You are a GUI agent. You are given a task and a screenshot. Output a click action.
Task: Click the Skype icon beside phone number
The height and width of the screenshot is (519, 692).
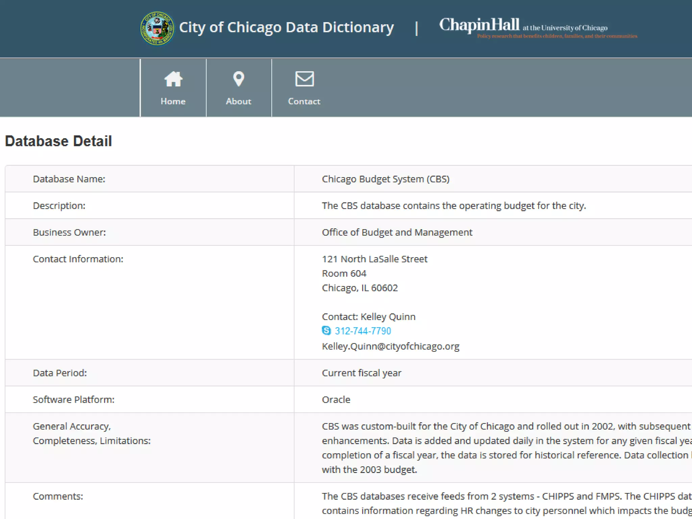point(326,330)
